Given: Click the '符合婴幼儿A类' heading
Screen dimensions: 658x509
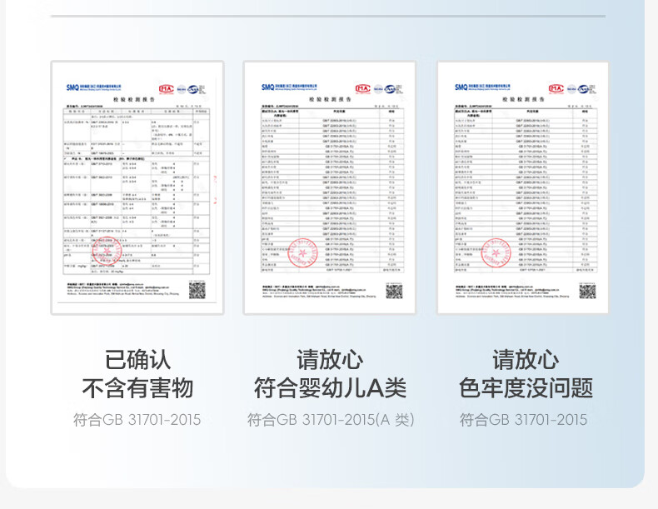Looking at the screenshot, I should click(x=330, y=387).
